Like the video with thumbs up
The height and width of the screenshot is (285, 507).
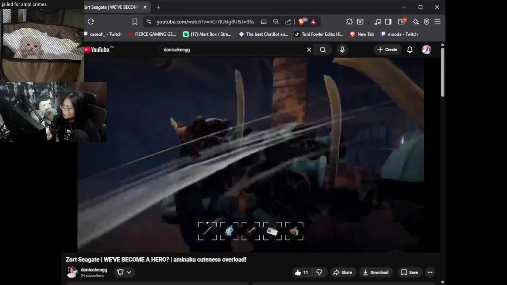pos(302,272)
